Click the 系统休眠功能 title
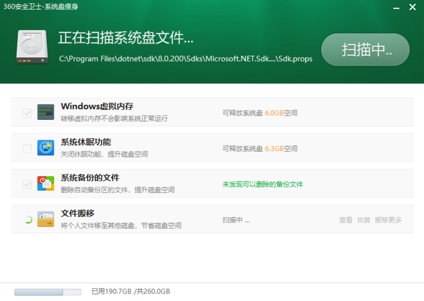424x301 pixels. point(86,142)
